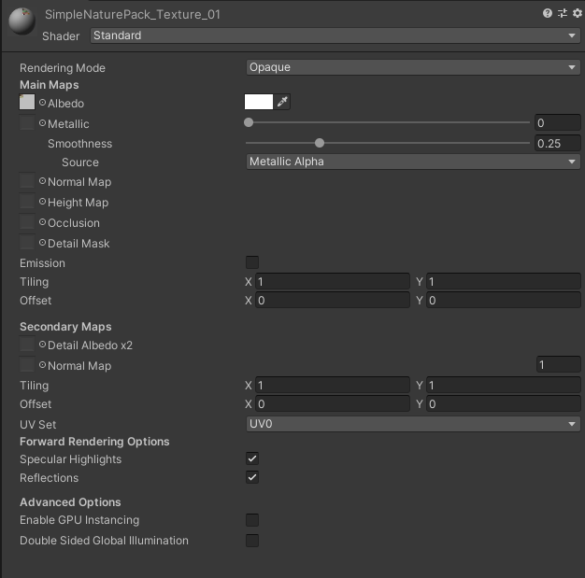Viewport: 585px width, 578px height.
Task: Click the Metallic value field showing 0
Action: (557, 122)
